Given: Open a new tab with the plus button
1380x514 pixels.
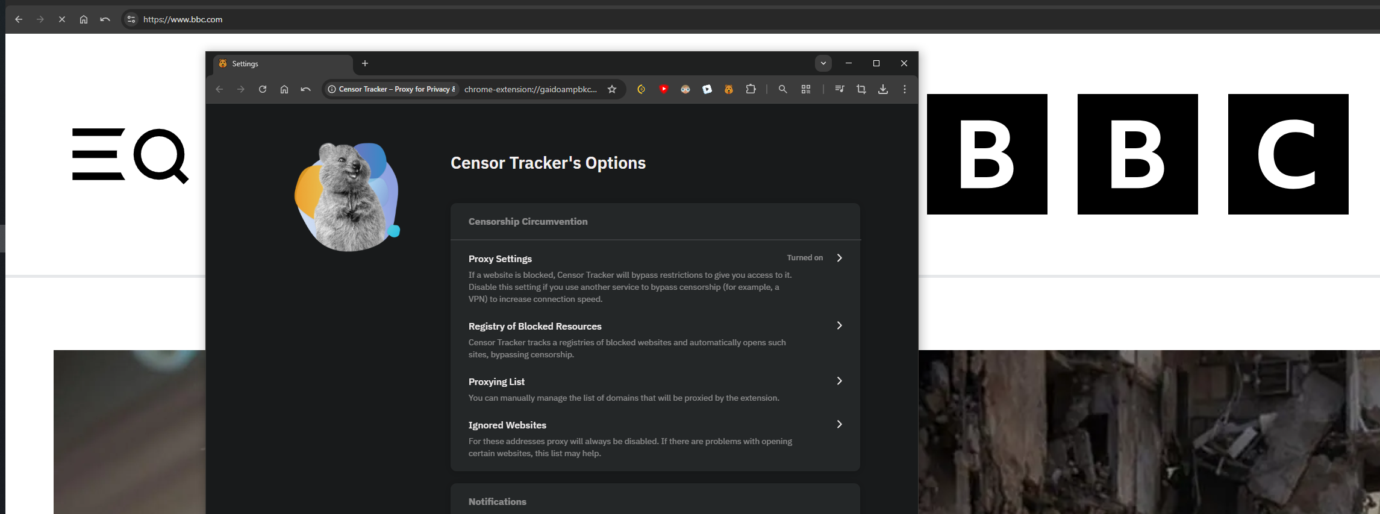Looking at the screenshot, I should pyautogui.click(x=365, y=63).
